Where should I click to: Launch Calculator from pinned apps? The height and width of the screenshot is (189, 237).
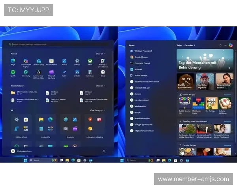click(90, 72)
